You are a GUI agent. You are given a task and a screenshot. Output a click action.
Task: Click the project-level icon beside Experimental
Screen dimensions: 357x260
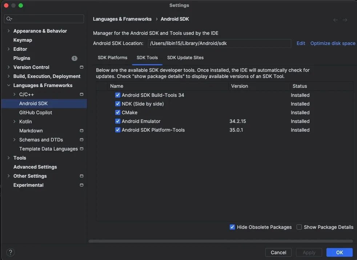tap(81, 185)
